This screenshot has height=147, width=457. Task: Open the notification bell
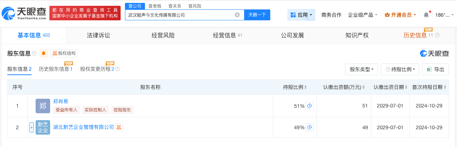(x=426, y=15)
